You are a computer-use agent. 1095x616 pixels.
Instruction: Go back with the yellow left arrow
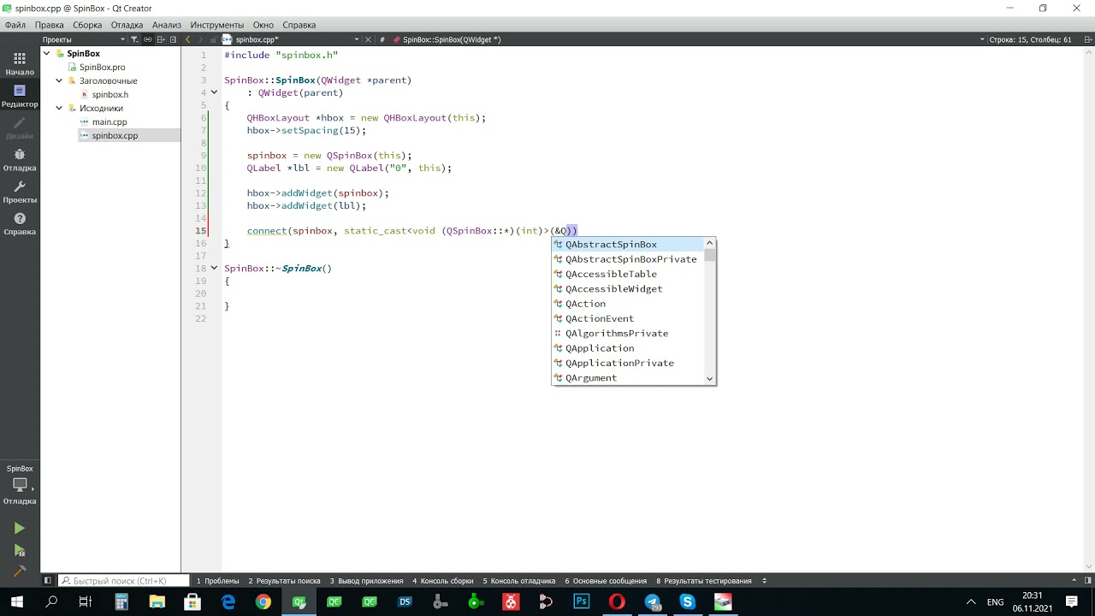click(x=188, y=39)
